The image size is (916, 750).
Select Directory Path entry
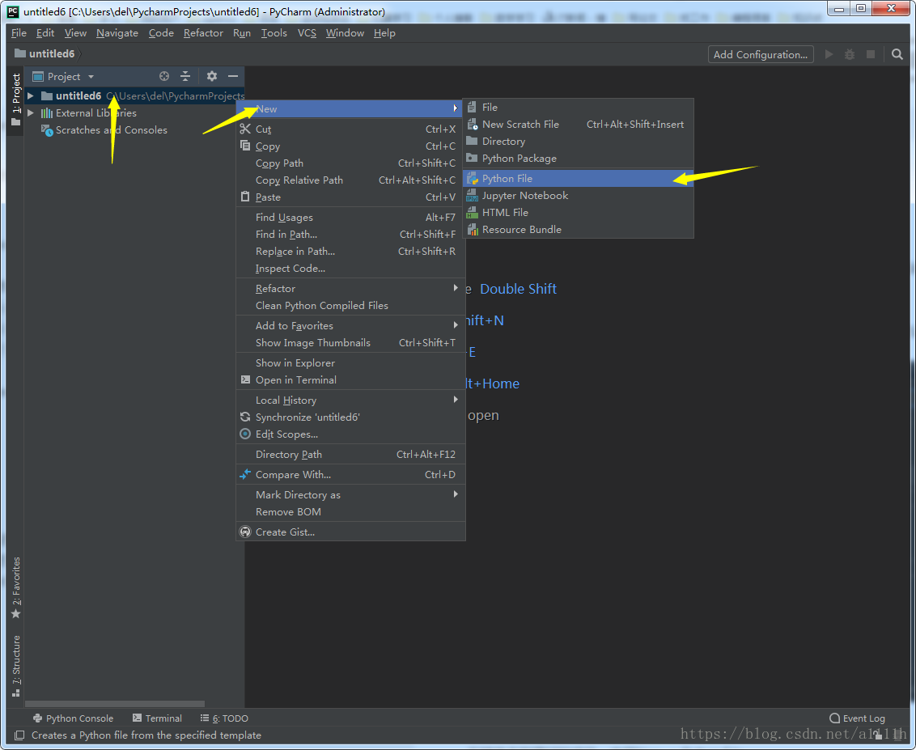350,455
